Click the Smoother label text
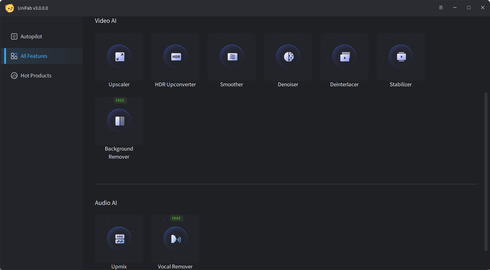 click(x=232, y=85)
